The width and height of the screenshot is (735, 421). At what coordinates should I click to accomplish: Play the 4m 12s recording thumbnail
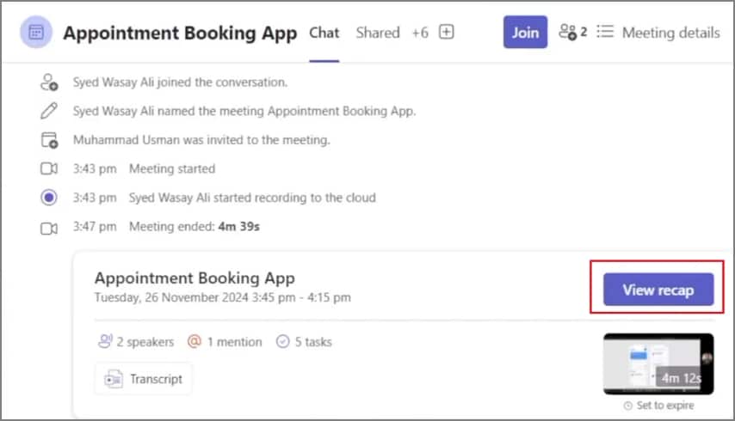click(x=658, y=364)
